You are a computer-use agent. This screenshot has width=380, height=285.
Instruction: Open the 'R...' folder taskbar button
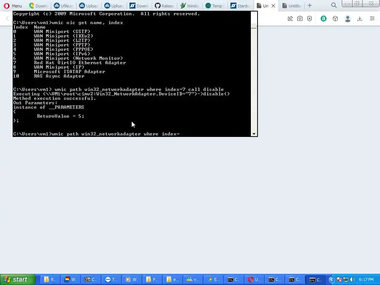pos(50,279)
